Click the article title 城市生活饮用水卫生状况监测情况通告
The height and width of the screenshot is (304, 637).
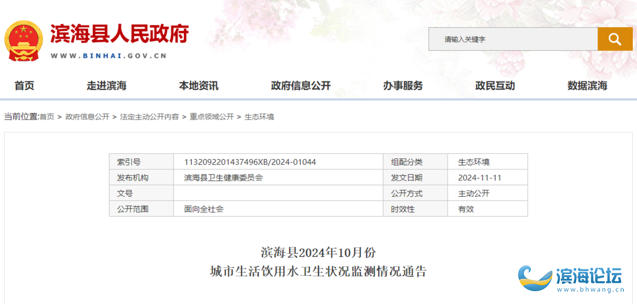click(x=318, y=272)
